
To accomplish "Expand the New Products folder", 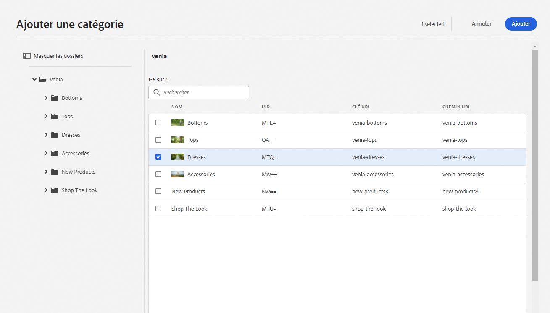I will tap(46, 172).
